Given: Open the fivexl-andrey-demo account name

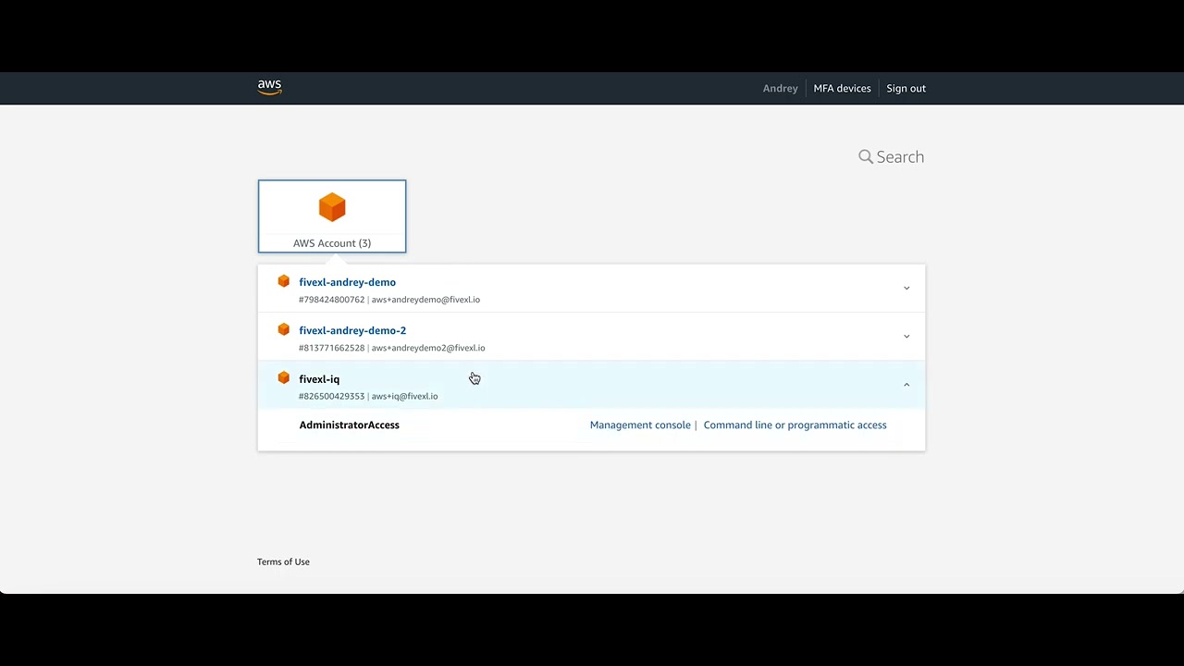Looking at the screenshot, I should [x=347, y=282].
